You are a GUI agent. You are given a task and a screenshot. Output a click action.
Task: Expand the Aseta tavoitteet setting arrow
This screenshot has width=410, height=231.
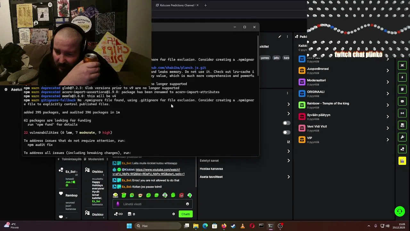point(289,177)
